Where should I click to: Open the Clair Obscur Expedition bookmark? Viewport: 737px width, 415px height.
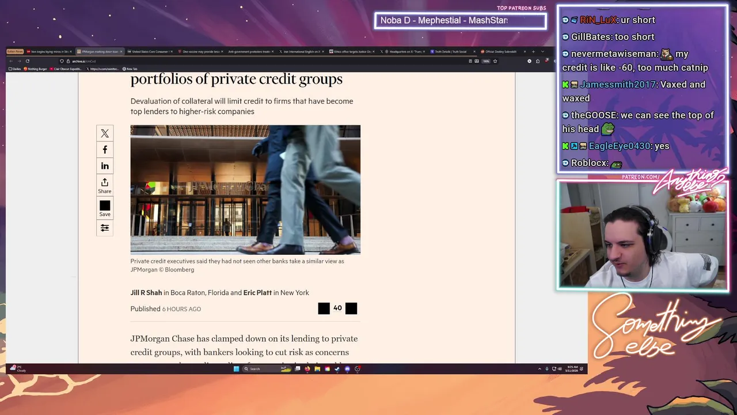tap(66, 69)
